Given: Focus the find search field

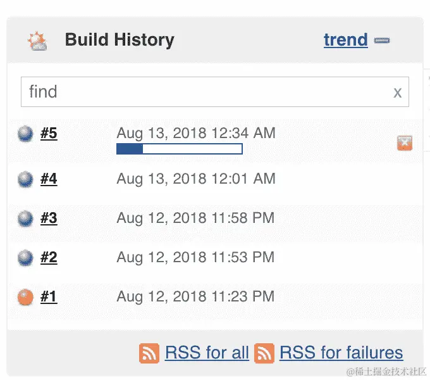Looking at the screenshot, I should pos(202,92).
